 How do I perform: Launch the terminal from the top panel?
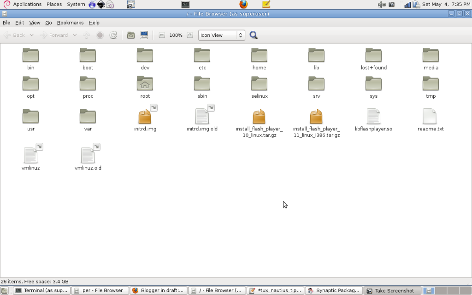[x=185, y=4]
